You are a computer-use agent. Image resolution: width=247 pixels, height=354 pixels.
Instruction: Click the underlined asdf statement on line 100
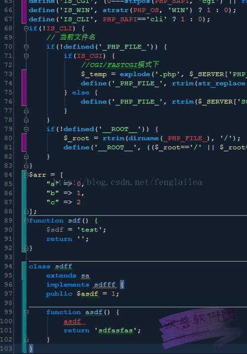click(72, 321)
